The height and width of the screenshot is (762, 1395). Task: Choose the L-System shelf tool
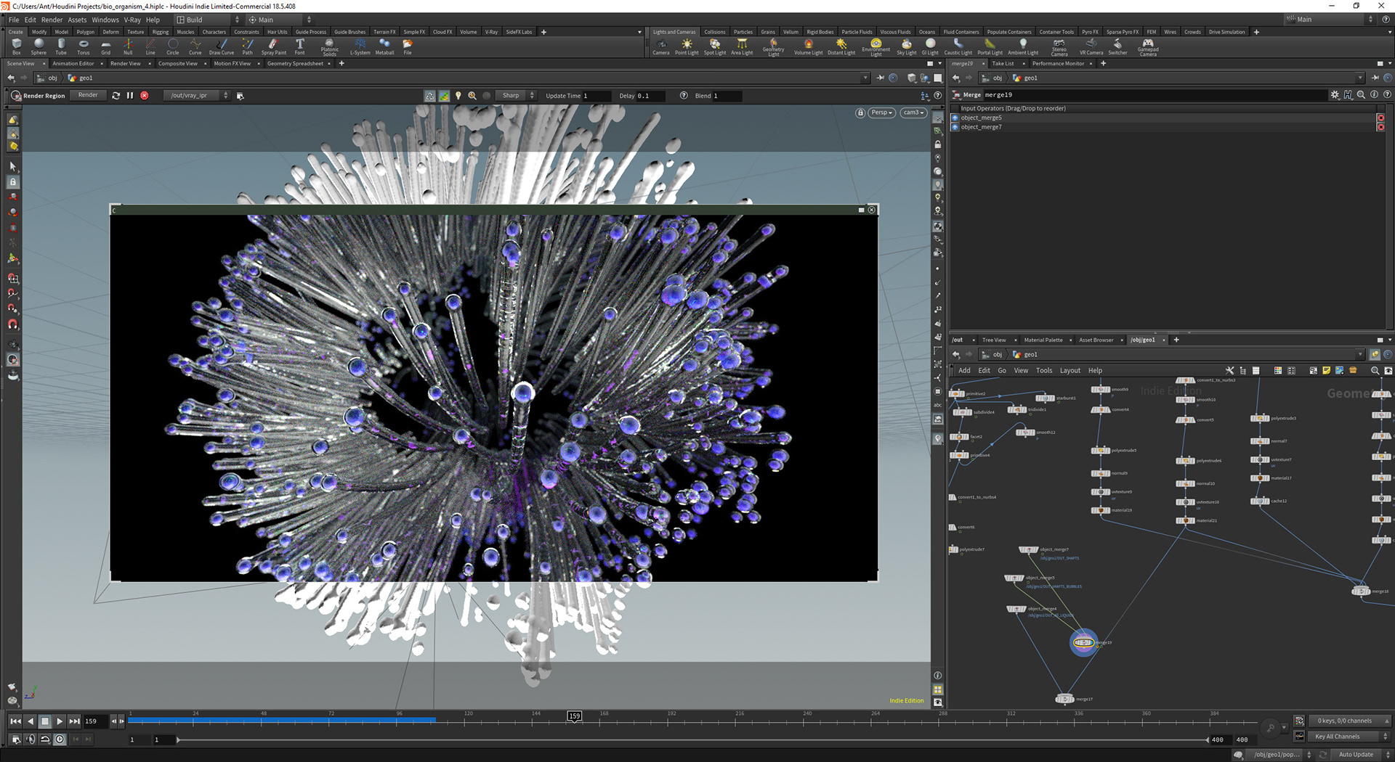[x=360, y=46]
